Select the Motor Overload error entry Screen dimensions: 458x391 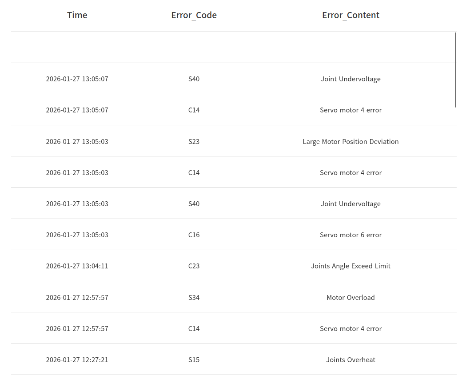[350, 298]
